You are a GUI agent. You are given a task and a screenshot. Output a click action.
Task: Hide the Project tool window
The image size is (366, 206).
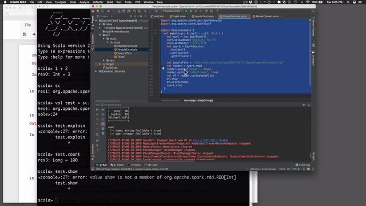[x=145, y=17]
